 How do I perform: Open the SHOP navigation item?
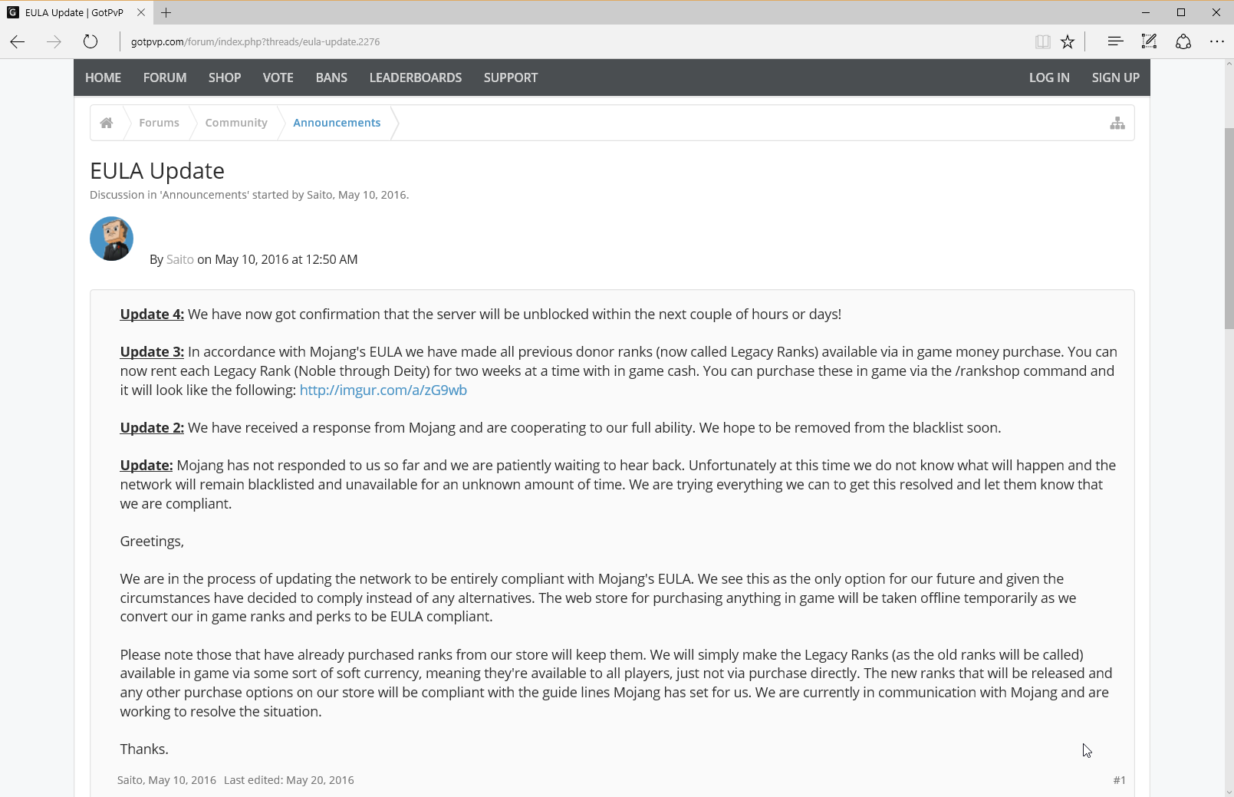coord(225,77)
